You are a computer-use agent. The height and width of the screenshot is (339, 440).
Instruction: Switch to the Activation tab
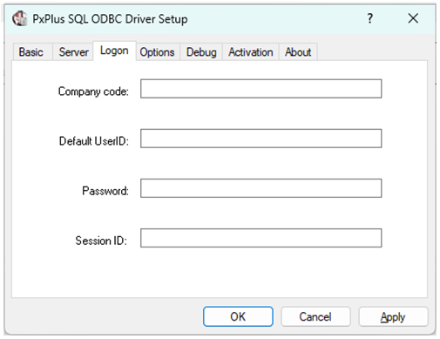pyautogui.click(x=251, y=52)
